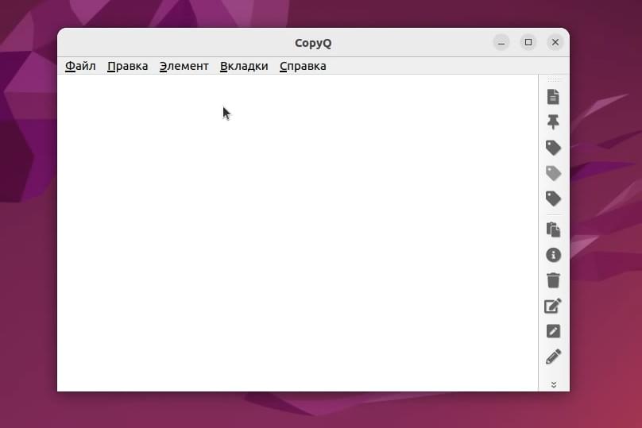Open the Элемент menu
Image resolution: width=642 pixels, height=428 pixels.
[x=184, y=66]
